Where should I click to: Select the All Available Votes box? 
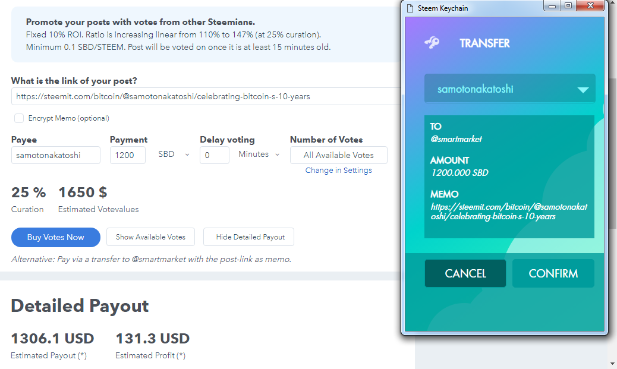coord(338,155)
